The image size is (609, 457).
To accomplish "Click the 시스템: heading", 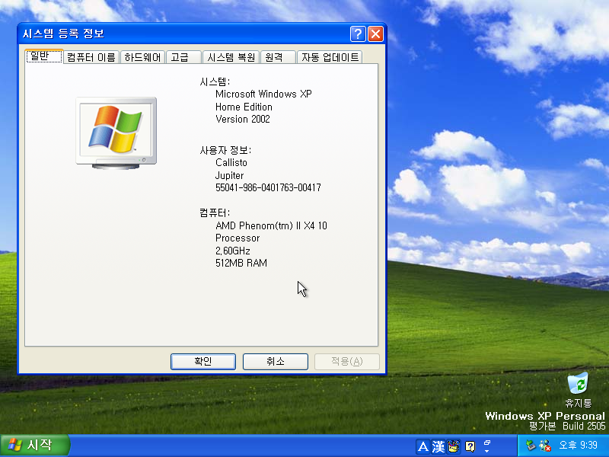I will click(215, 81).
